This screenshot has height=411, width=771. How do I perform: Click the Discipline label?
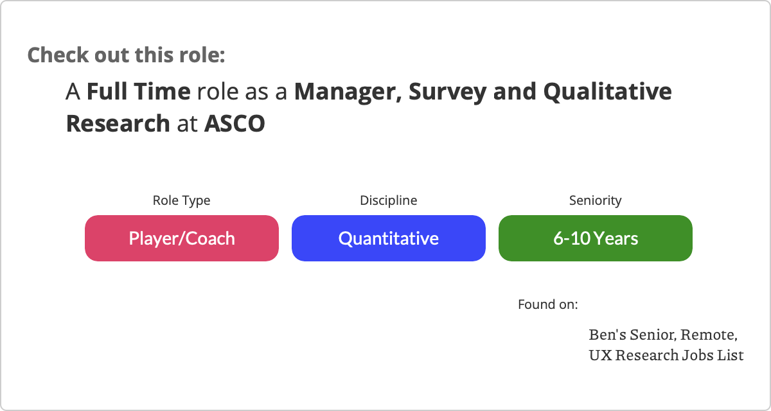(x=388, y=200)
